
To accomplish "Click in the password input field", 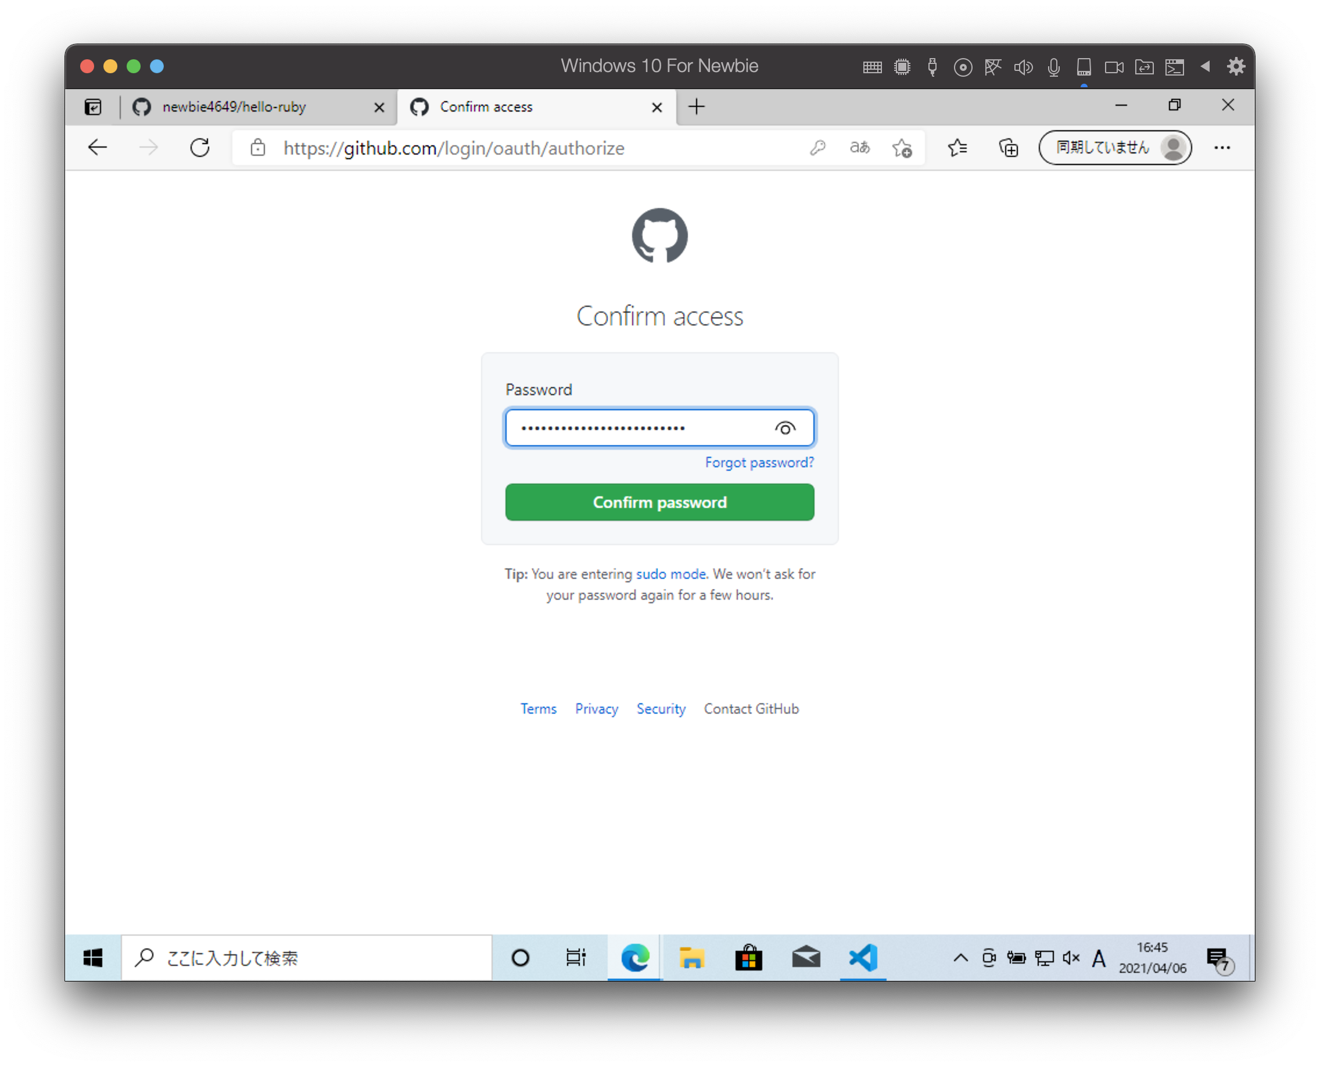I will [x=659, y=428].
